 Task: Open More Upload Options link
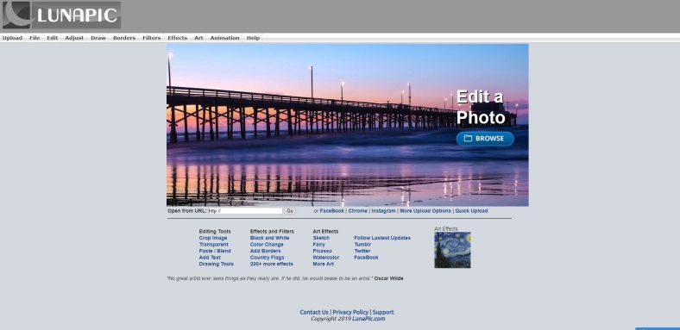tap(425, 211)
